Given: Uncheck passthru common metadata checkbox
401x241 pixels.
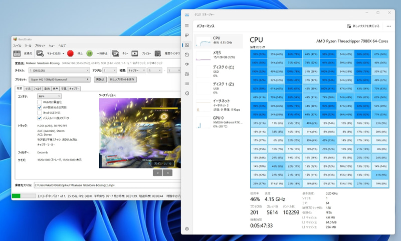Looking at the screenshot, I should point(40,118).
